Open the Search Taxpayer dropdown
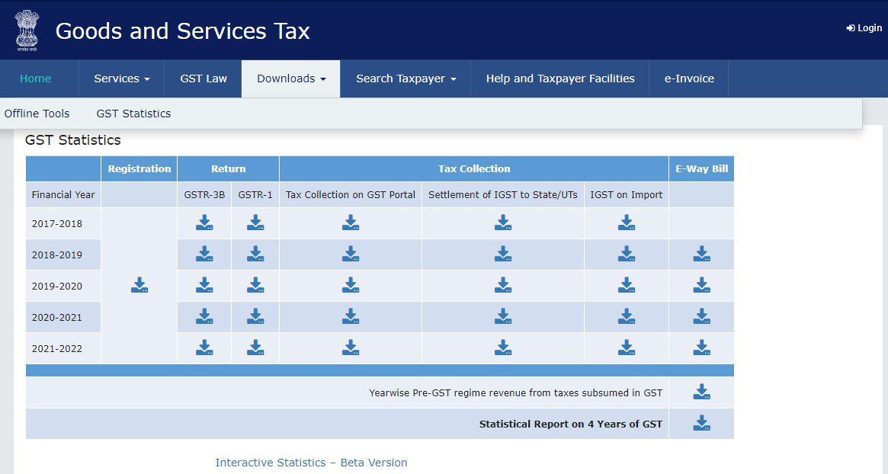 coord(405,78)
